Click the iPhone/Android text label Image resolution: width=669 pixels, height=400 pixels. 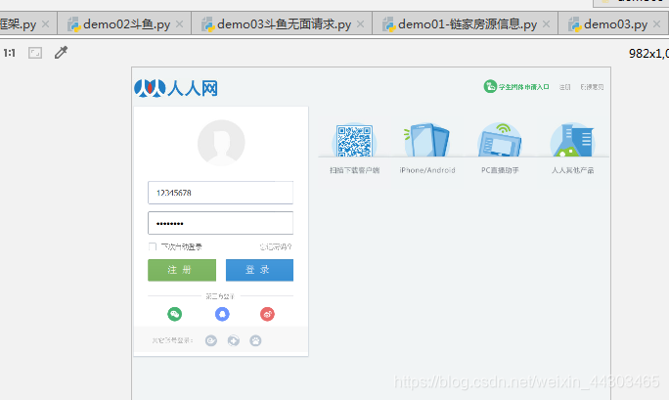[x=427, y=170]
